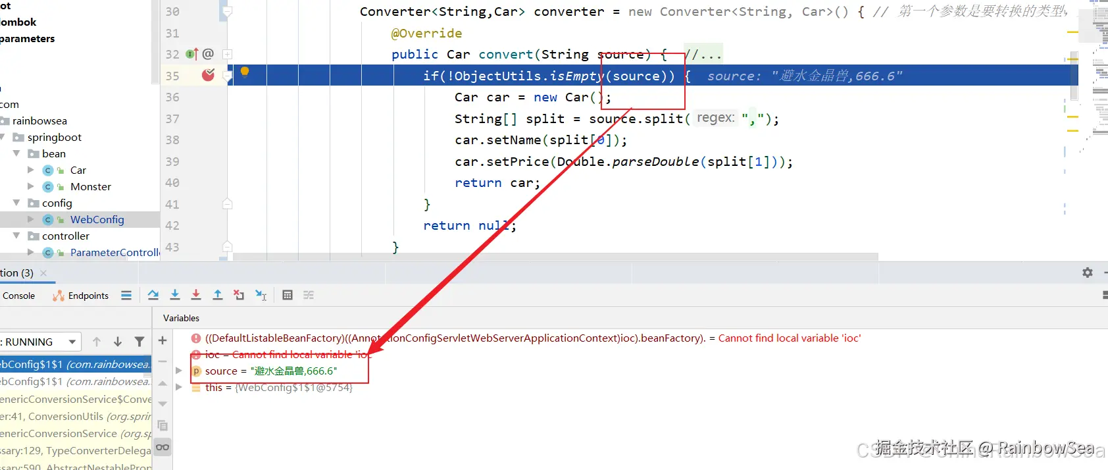Select the second, unhighlighted WebConfig$1$1 stack frame
The width and height of the screenshot is (1108, 470).
click(76, 381)
